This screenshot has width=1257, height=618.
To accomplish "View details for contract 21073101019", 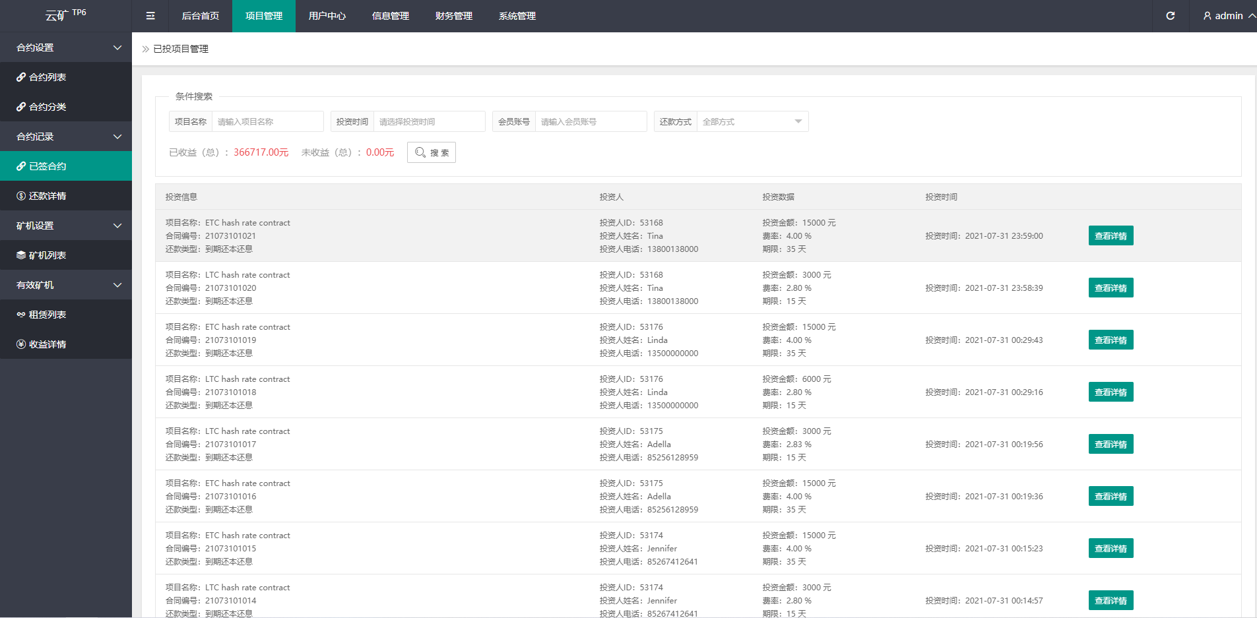I will [1111, 340].
